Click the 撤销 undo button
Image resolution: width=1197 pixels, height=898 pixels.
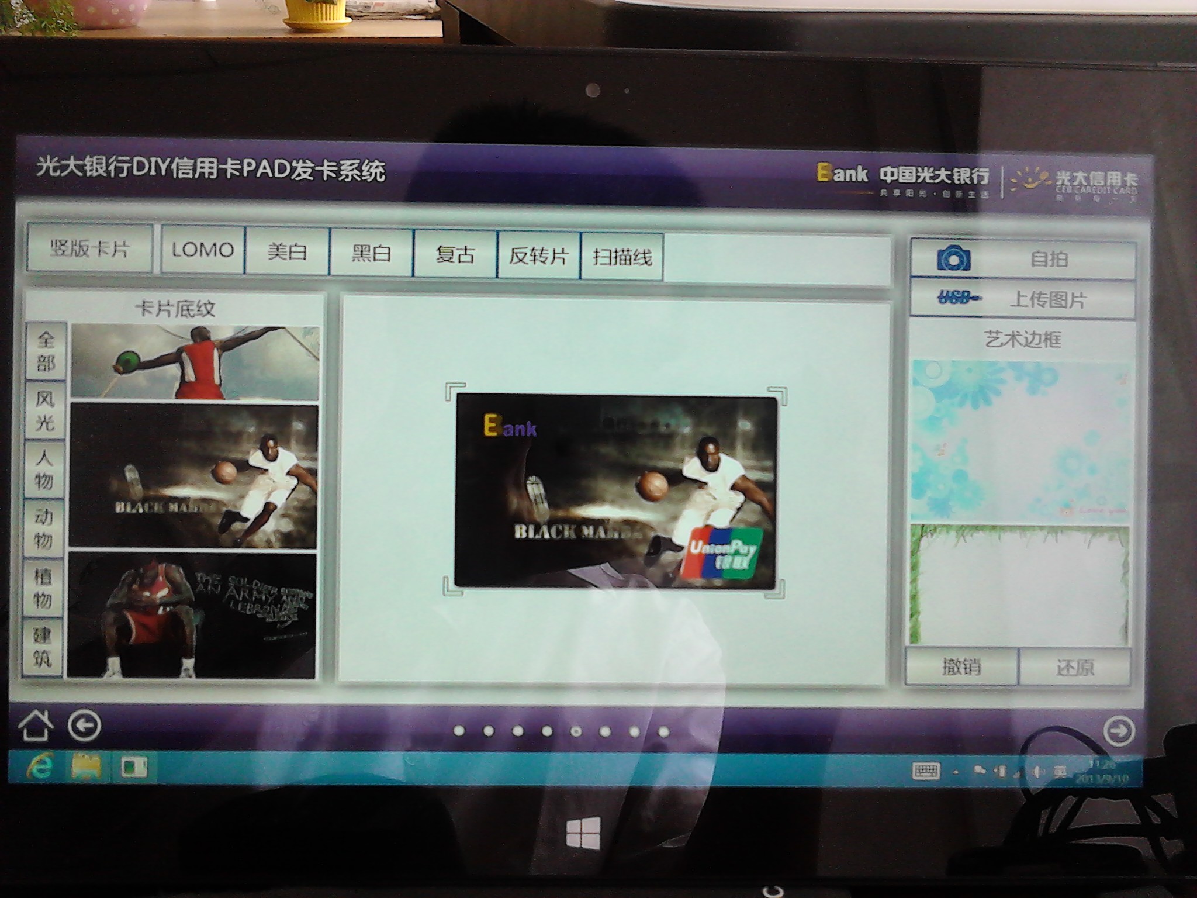point(961,666)
